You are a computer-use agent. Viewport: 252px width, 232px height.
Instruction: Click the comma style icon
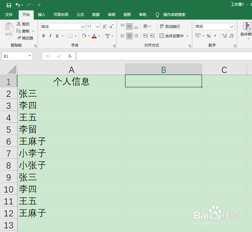click(215, 36)
